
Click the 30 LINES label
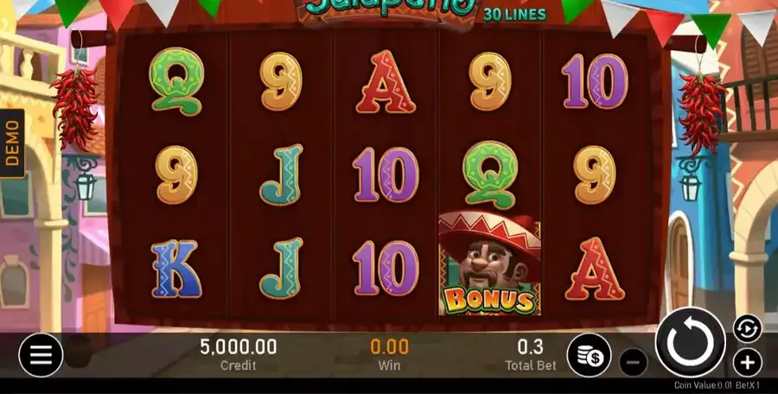515,15
